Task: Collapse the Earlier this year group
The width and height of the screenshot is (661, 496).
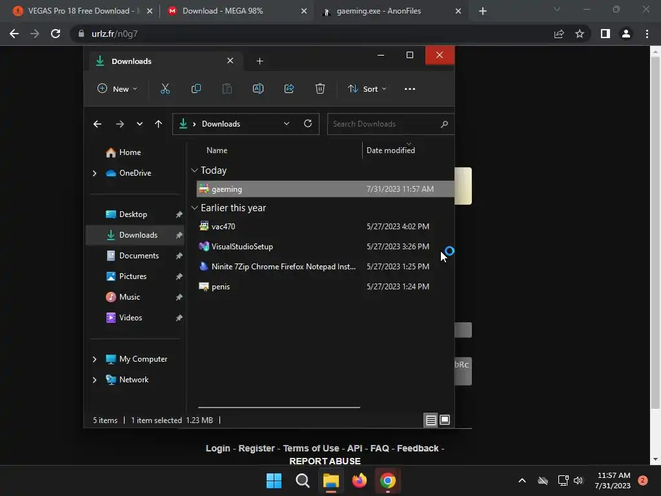Action: point(194,208)
